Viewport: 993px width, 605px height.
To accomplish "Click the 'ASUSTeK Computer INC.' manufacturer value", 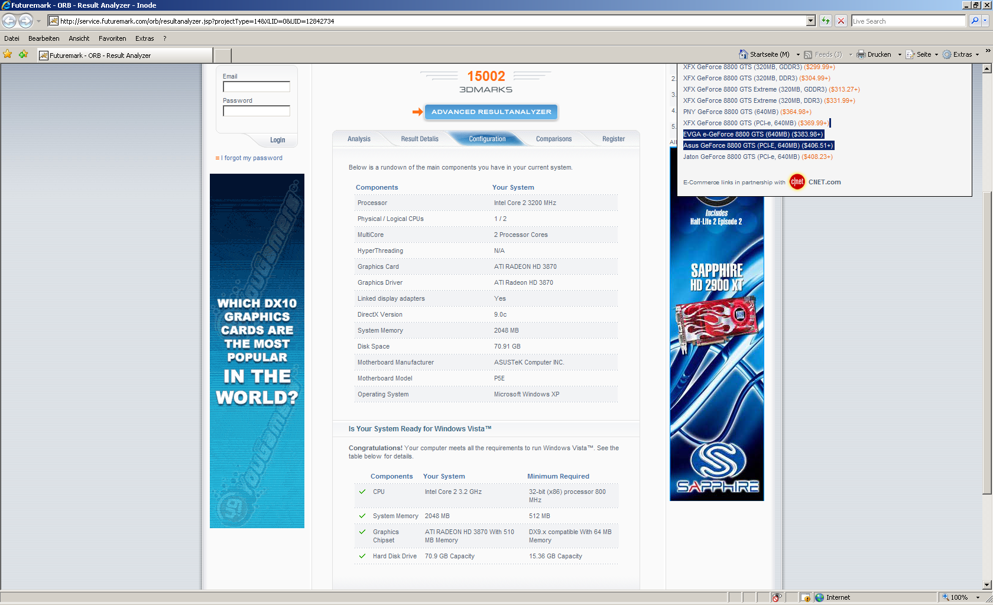I will (529, 363).
